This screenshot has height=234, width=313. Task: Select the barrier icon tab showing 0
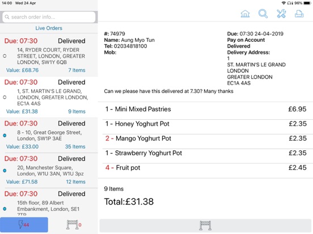(73, 224)
